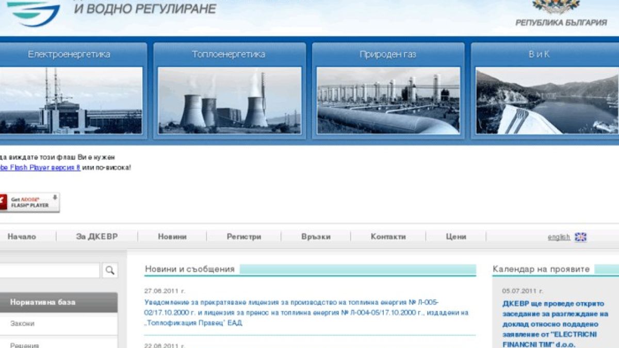Go to Начало in the navigation bar
Screen dimensions: 619x348
click(22, 237)
